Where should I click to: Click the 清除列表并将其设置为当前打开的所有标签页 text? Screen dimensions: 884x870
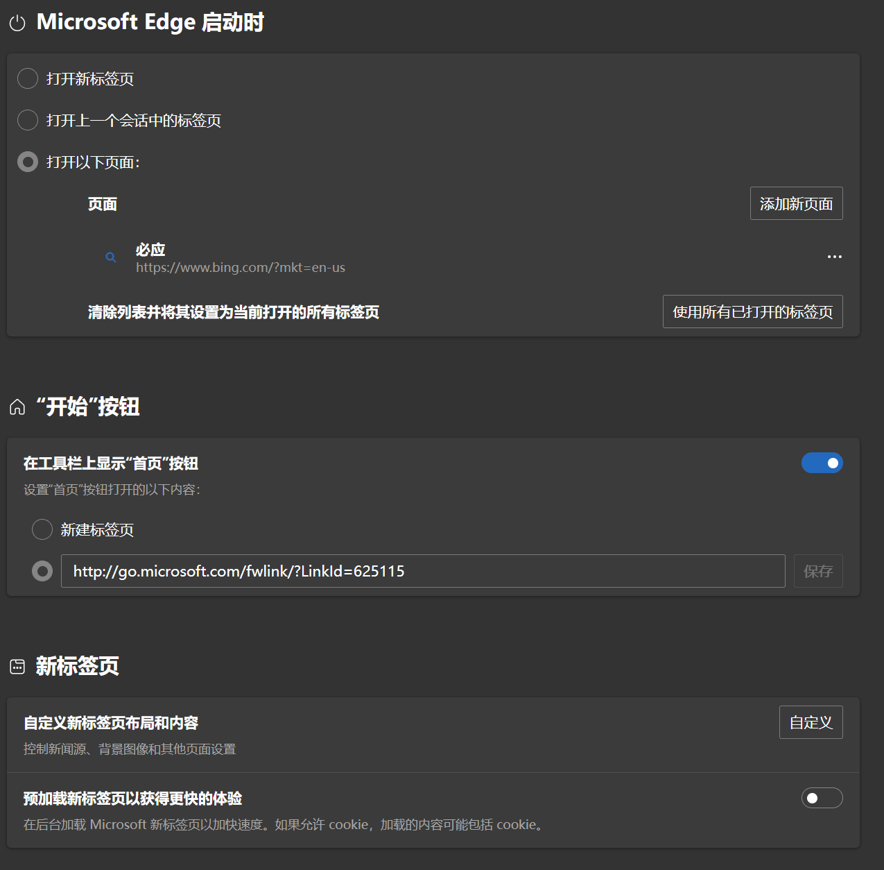tap(234, 312)
